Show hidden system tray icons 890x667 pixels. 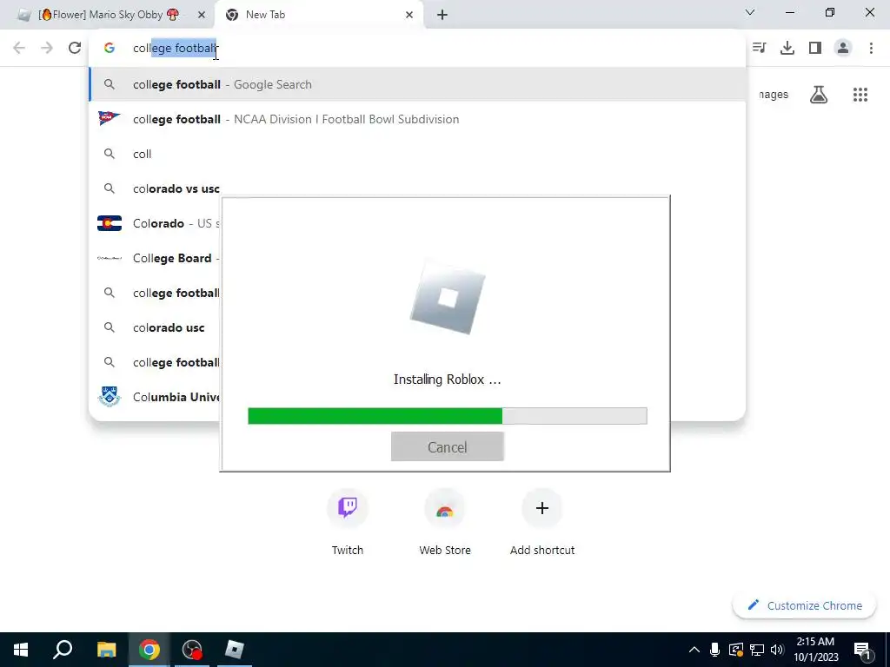click(694, 650)
